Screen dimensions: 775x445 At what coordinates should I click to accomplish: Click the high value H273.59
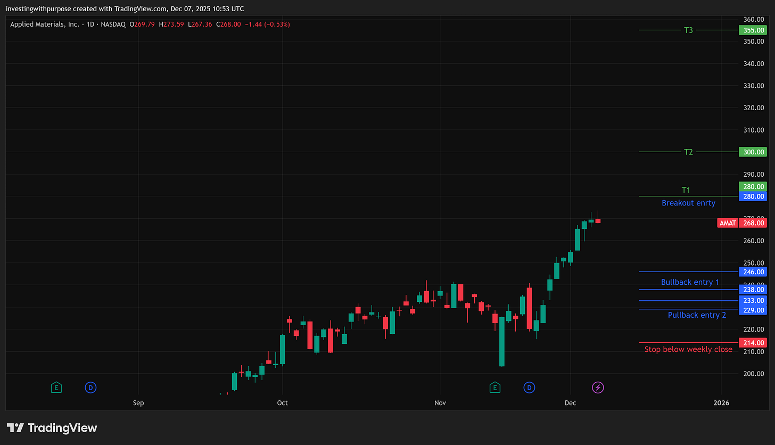point(170,24)
